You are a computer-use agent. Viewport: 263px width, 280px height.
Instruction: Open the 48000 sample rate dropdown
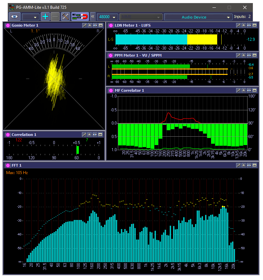pyautogui.click(x=107, y=17)
